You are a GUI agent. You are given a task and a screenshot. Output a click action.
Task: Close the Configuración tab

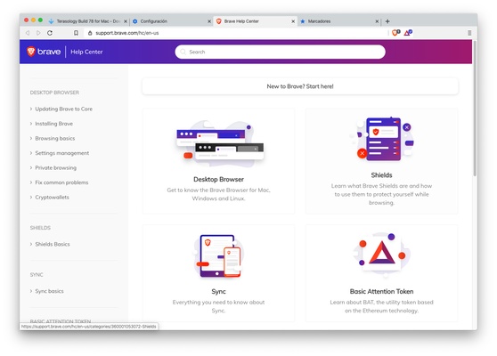(x=209, y=21)
